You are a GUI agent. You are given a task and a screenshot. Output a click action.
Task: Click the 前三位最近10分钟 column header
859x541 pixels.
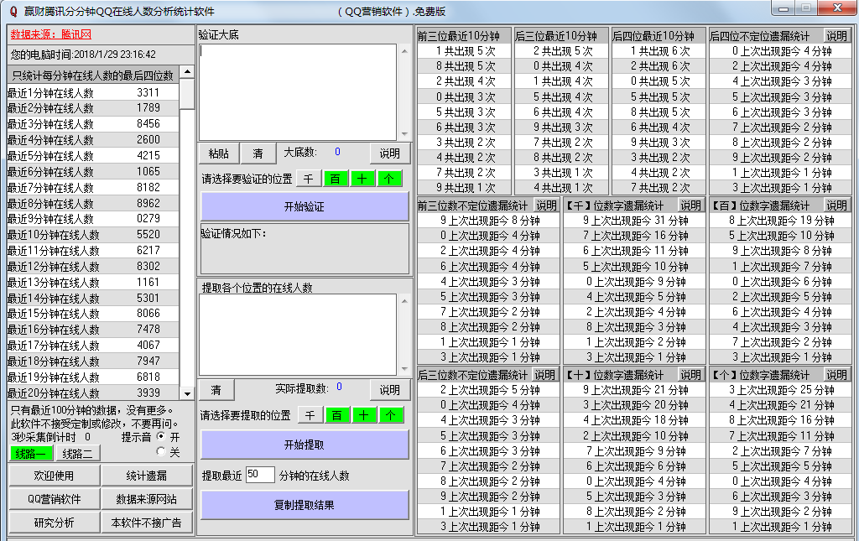point(464,36)
